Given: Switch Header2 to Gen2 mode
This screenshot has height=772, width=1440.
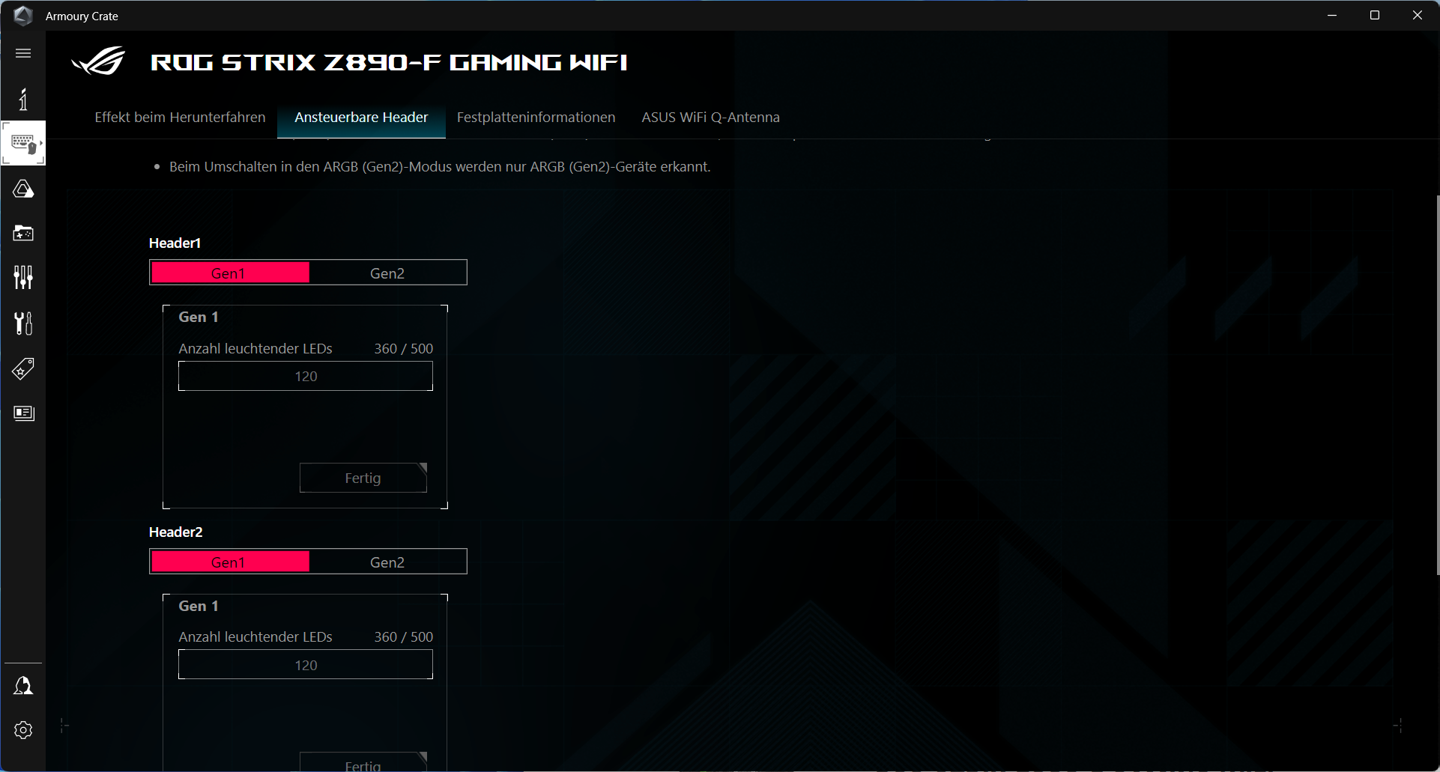Looking at the screenshot, I should [x=387, y=562].
